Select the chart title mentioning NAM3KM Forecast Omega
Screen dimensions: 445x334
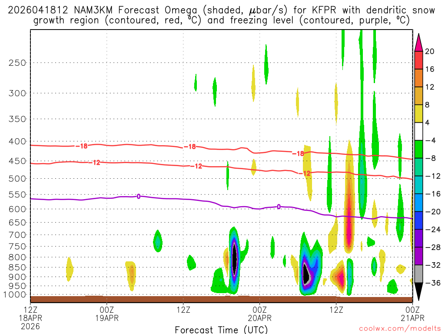[x=221, y=15]
